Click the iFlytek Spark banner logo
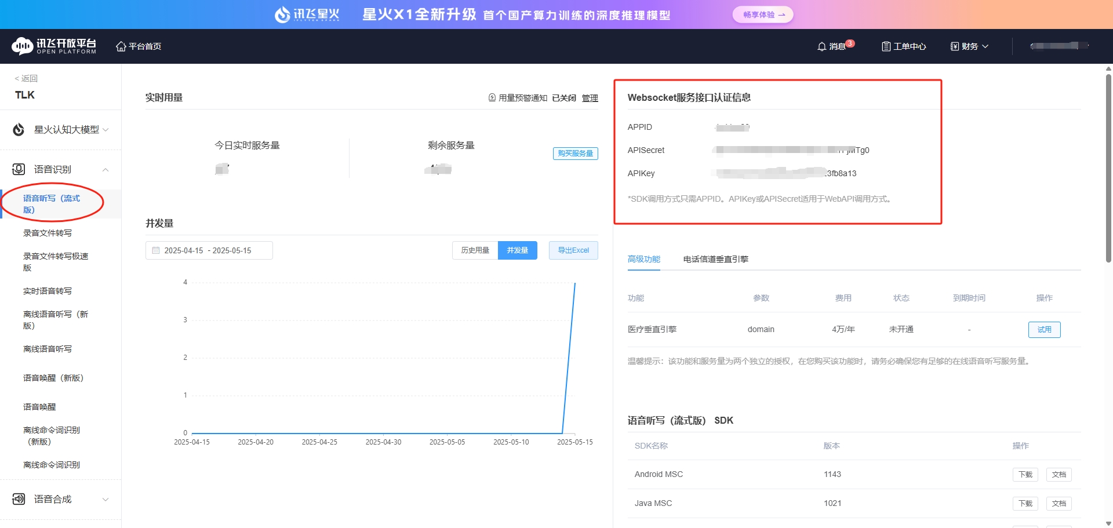 307,14
